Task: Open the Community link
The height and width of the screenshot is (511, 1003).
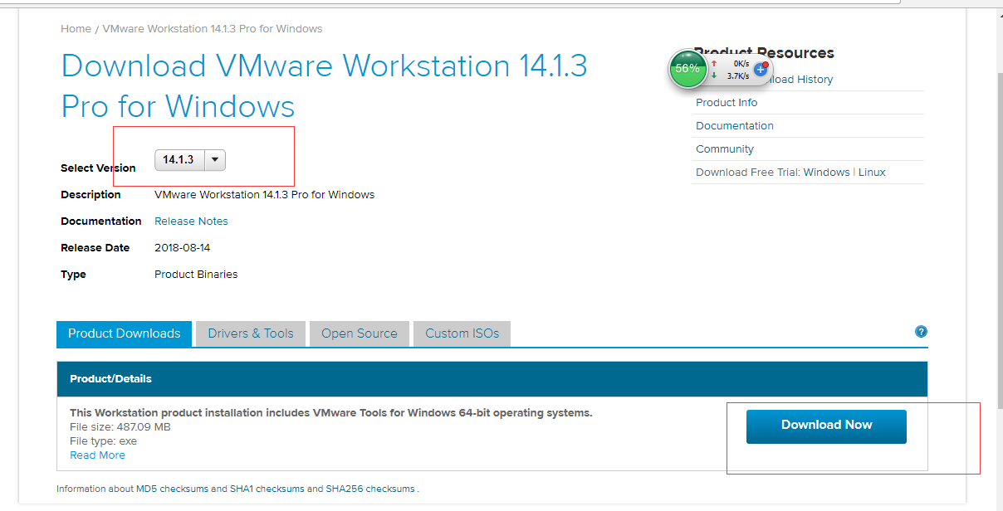Action: pyautogui.click(x=725, y=149)
